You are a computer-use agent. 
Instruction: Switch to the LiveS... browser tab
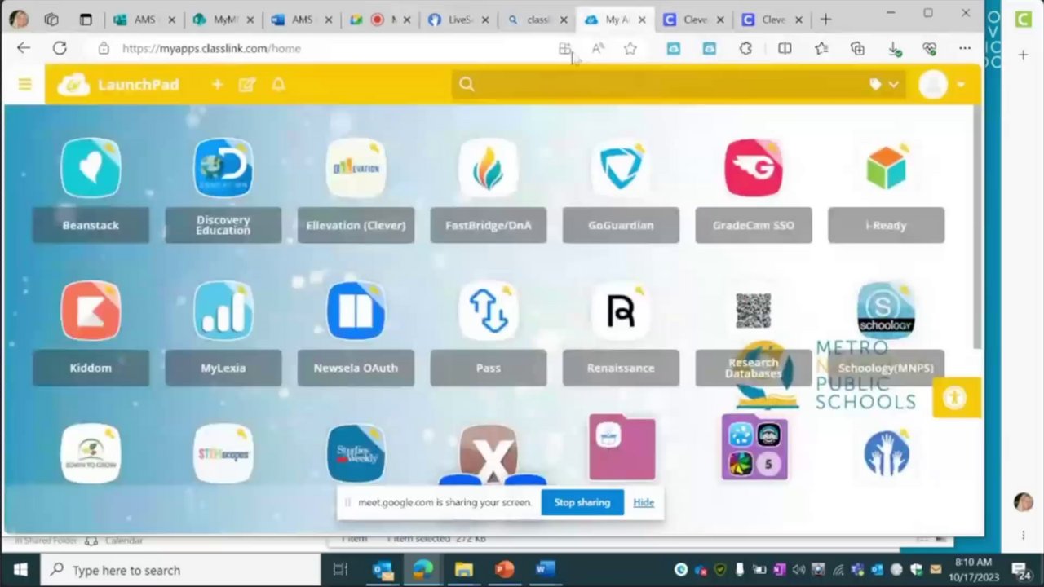460,20
